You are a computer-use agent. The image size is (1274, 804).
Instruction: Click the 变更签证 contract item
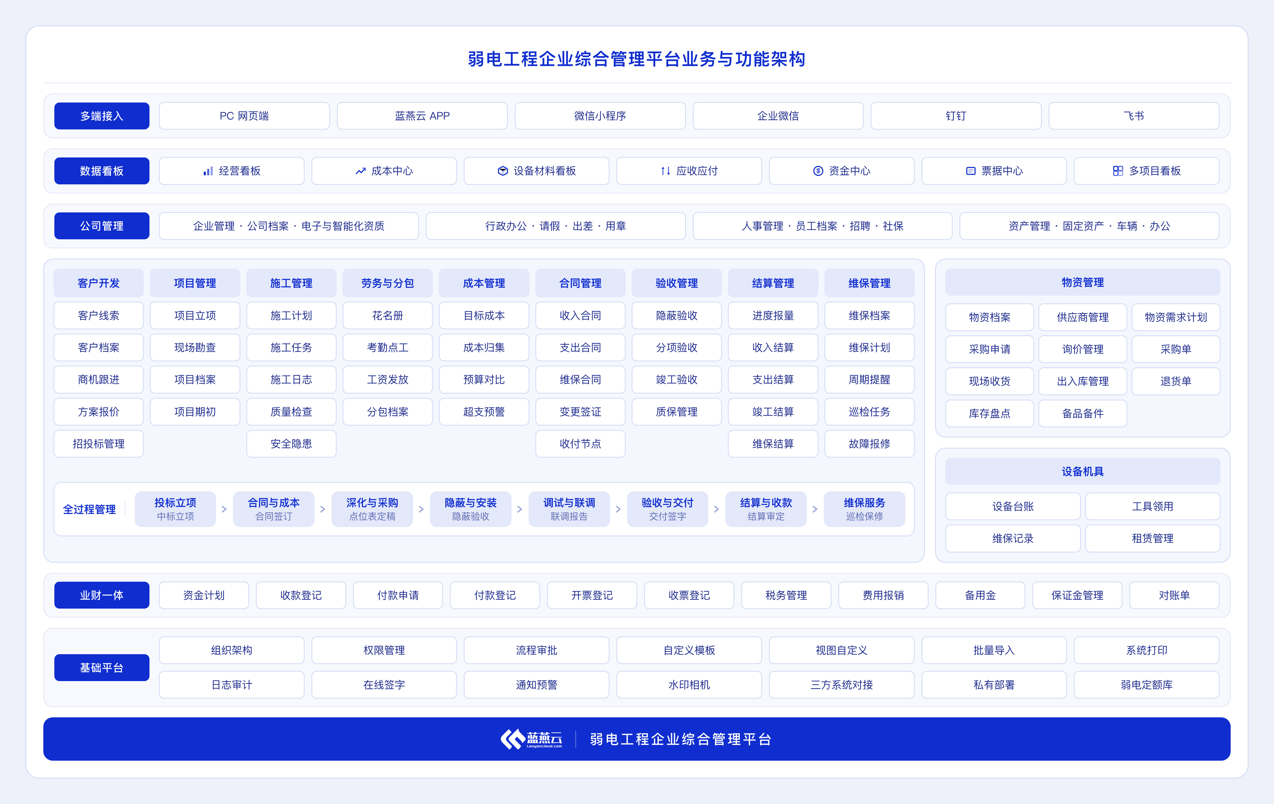(x=580, y=412)
